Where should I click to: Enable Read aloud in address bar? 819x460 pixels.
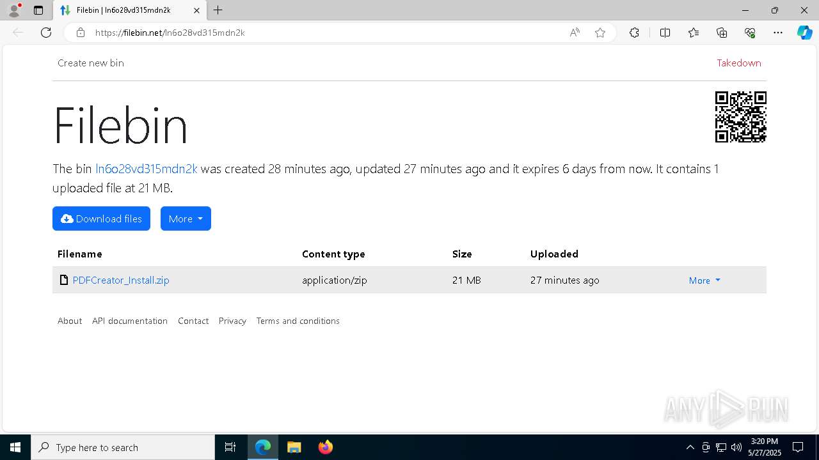575,33
